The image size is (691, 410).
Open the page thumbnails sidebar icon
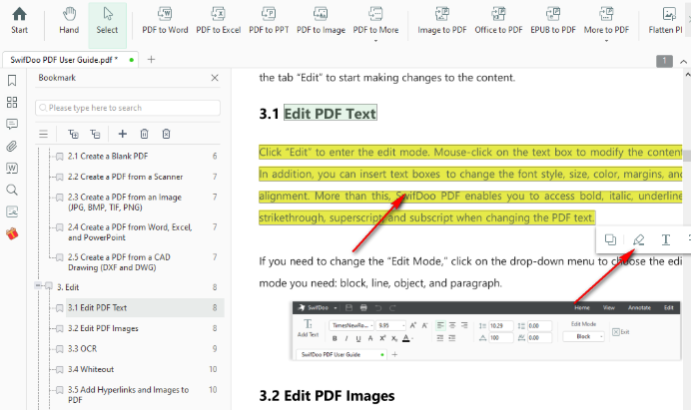point(12,102)
